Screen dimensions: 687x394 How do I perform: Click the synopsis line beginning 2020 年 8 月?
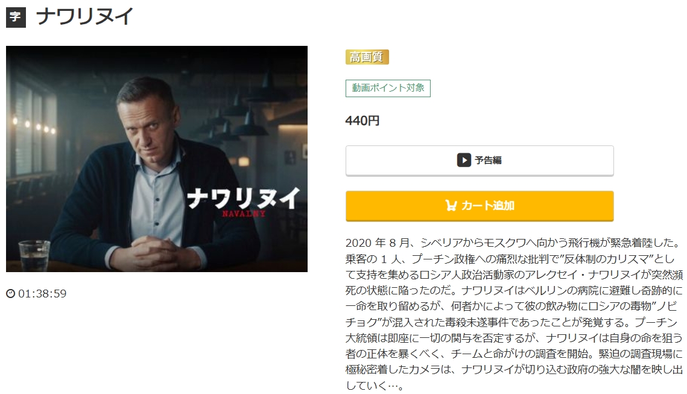513,243
